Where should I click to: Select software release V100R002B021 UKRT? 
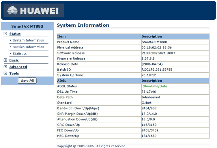(159, 53)
